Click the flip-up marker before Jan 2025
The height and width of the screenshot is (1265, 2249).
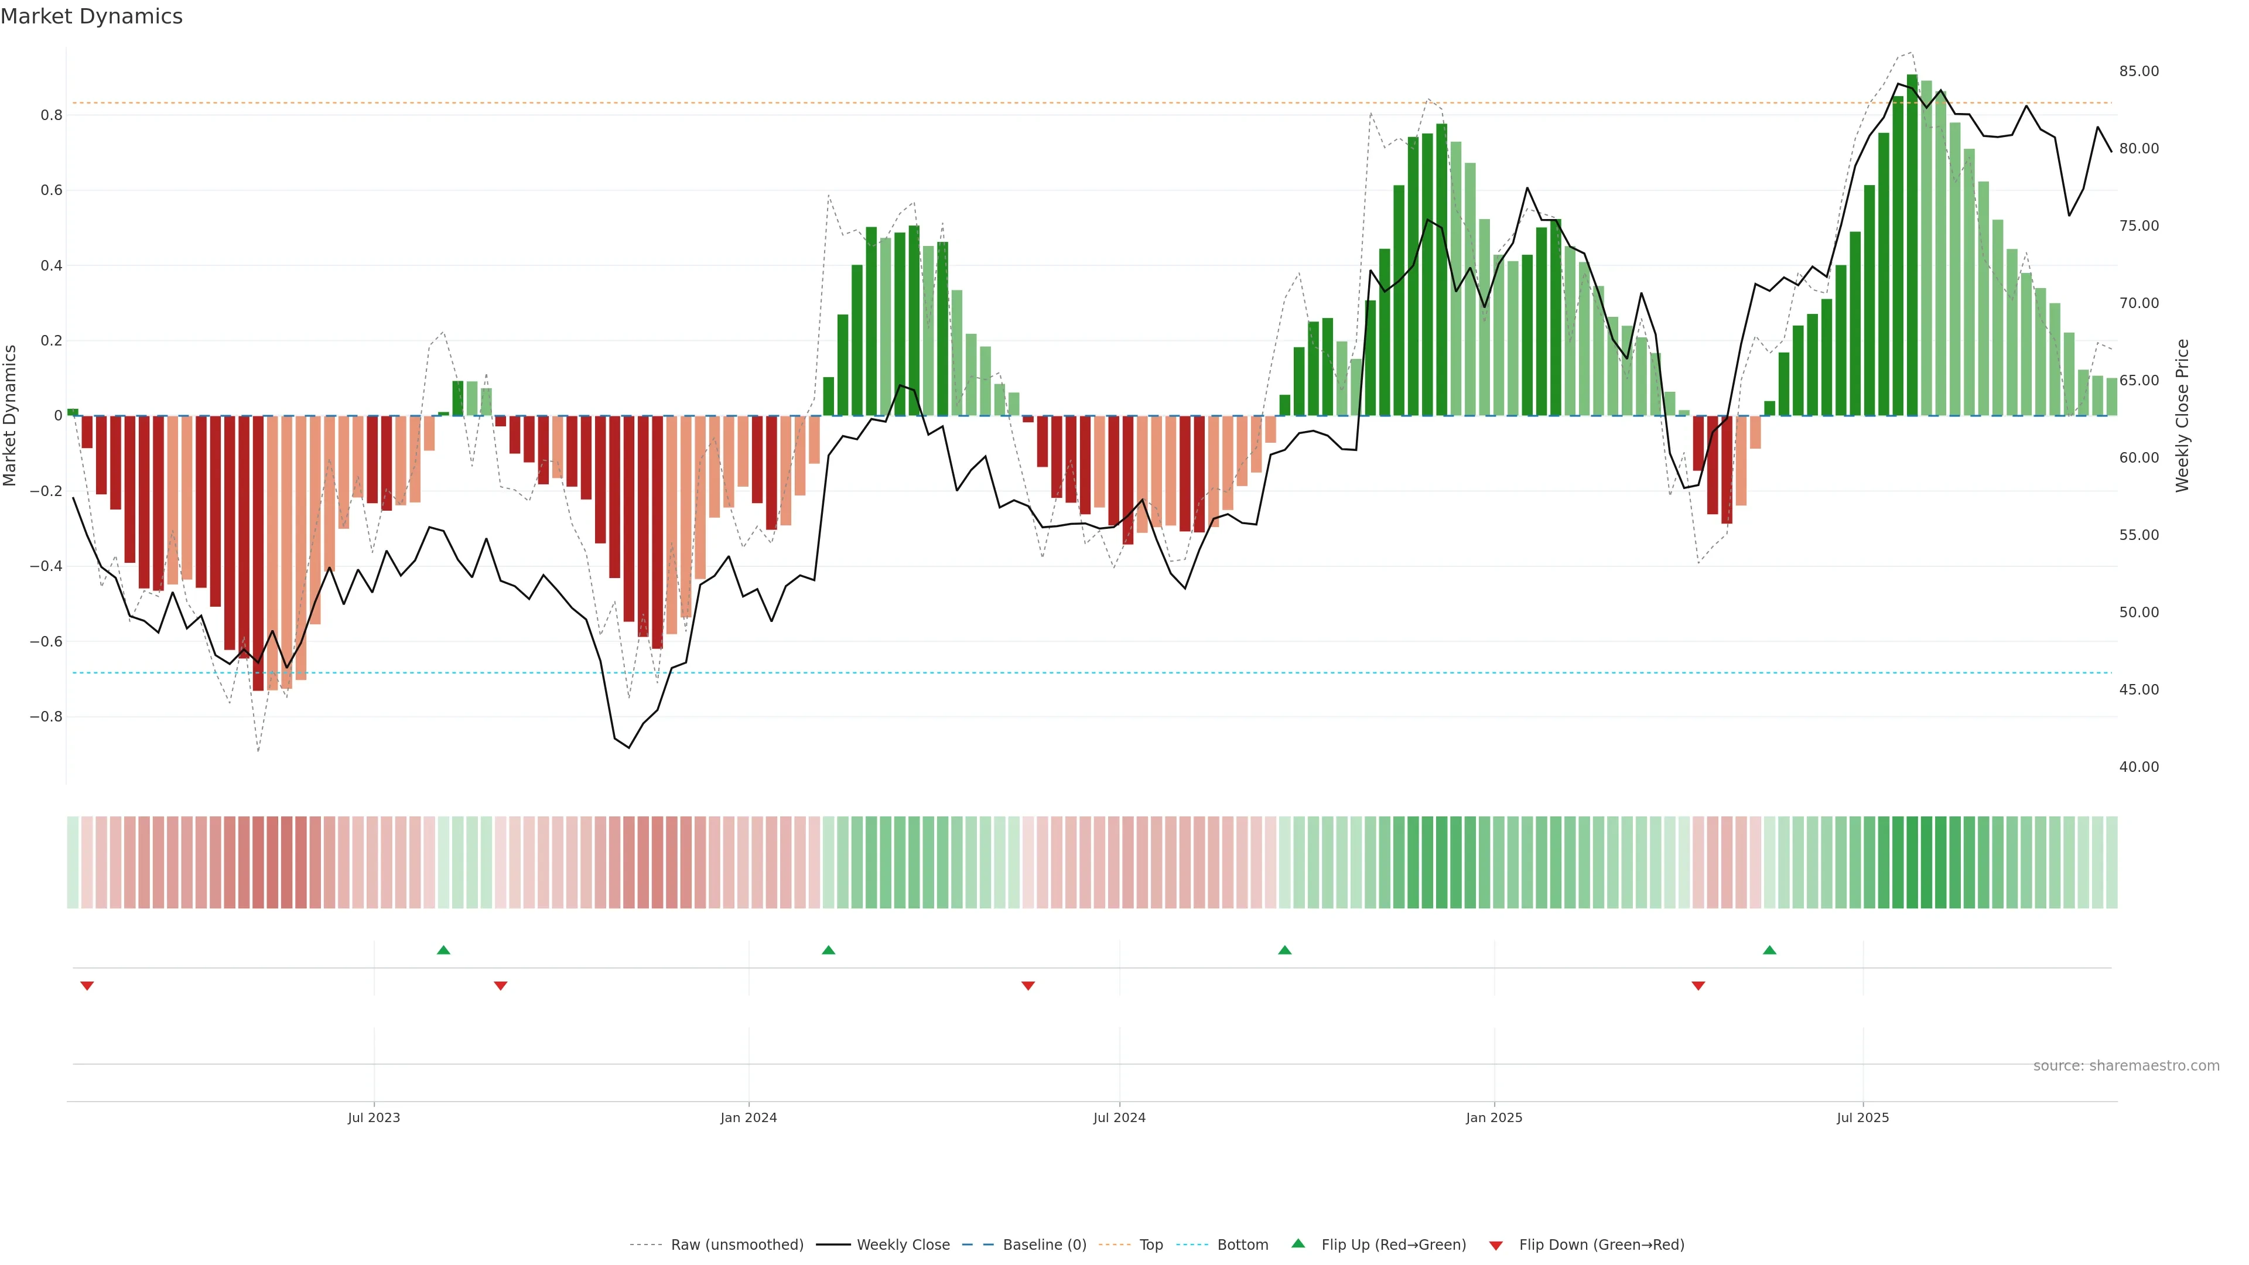click(1284, 950)
